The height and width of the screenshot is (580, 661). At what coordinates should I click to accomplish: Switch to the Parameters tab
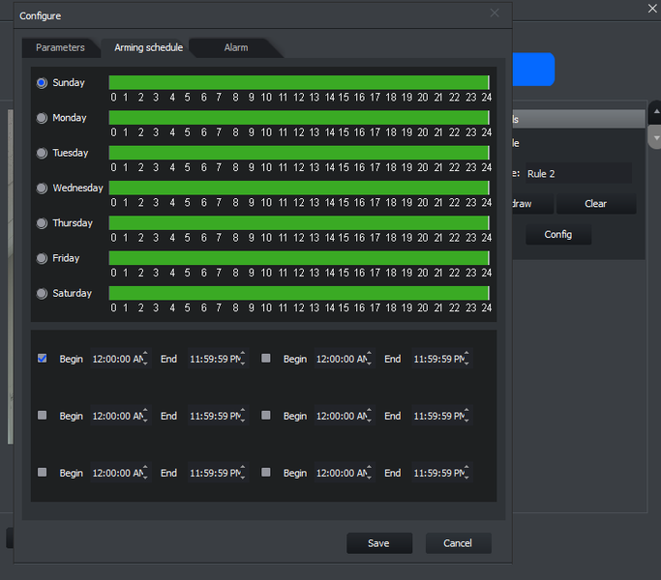(60, 47)
